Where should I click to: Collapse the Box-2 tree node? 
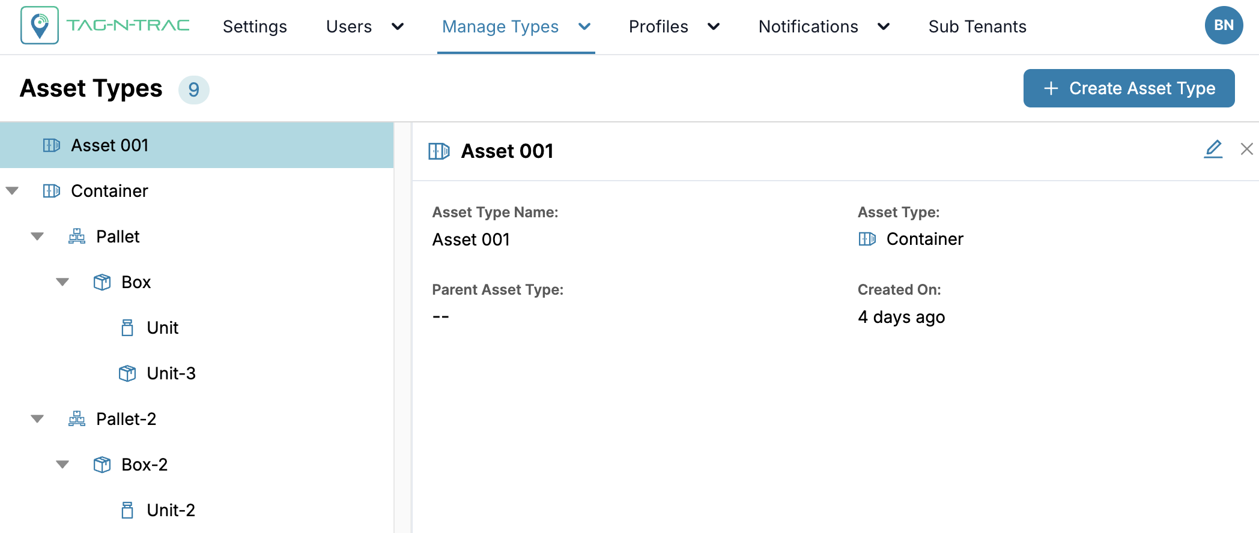pyautogui.click(x=62, y=465)
